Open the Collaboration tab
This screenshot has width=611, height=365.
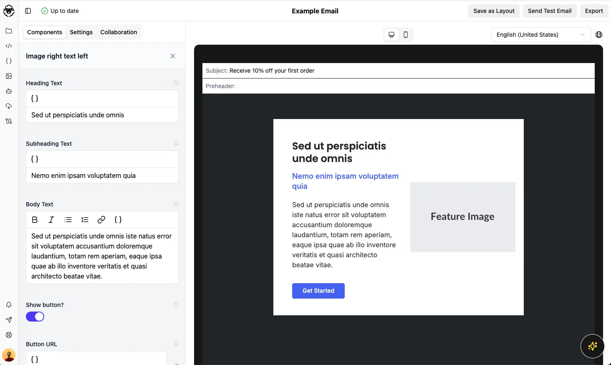click(119, 32)
